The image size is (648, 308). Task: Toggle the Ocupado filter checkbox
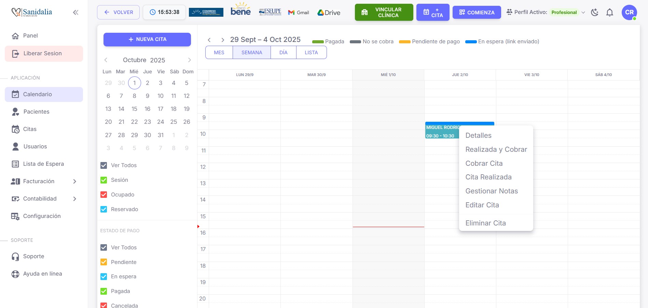[104, 195]
